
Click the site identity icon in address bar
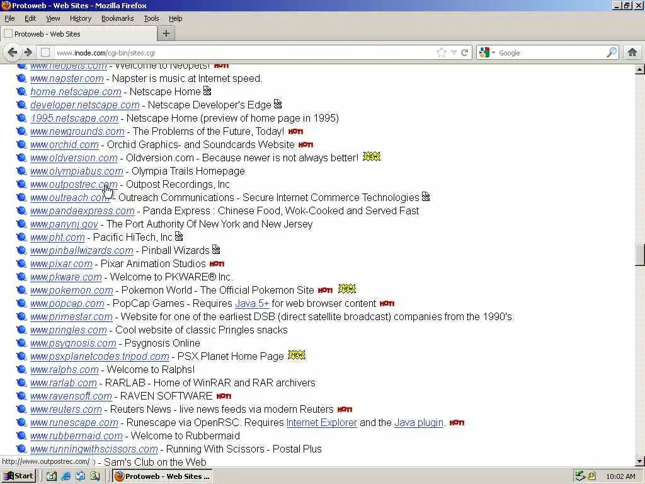[x=45, y=53]
